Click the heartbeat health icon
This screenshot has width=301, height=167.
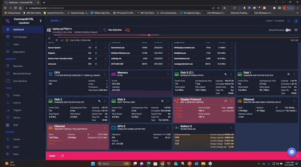pyautogui.click(x=296, y=30)
